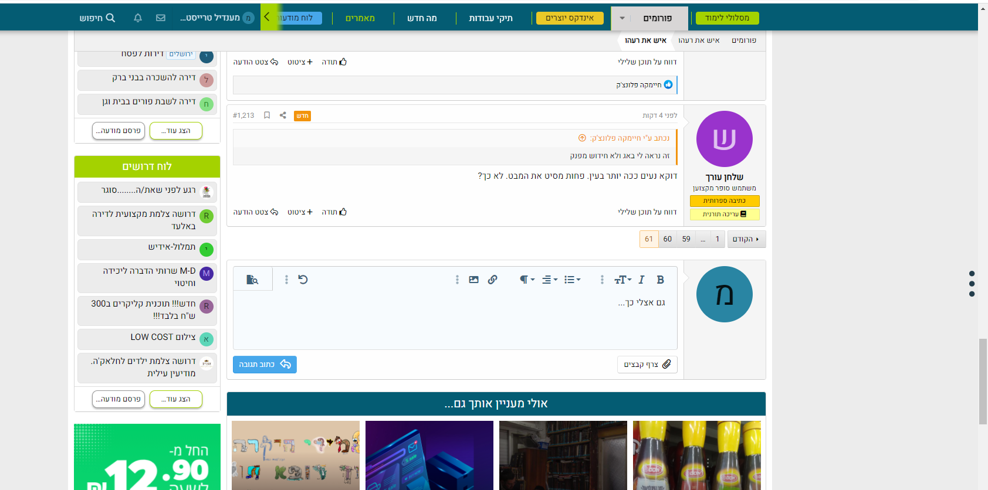Open the שלחן ערוך username link
The height and width of the screenshot is (490, 988).
[725, 177]
